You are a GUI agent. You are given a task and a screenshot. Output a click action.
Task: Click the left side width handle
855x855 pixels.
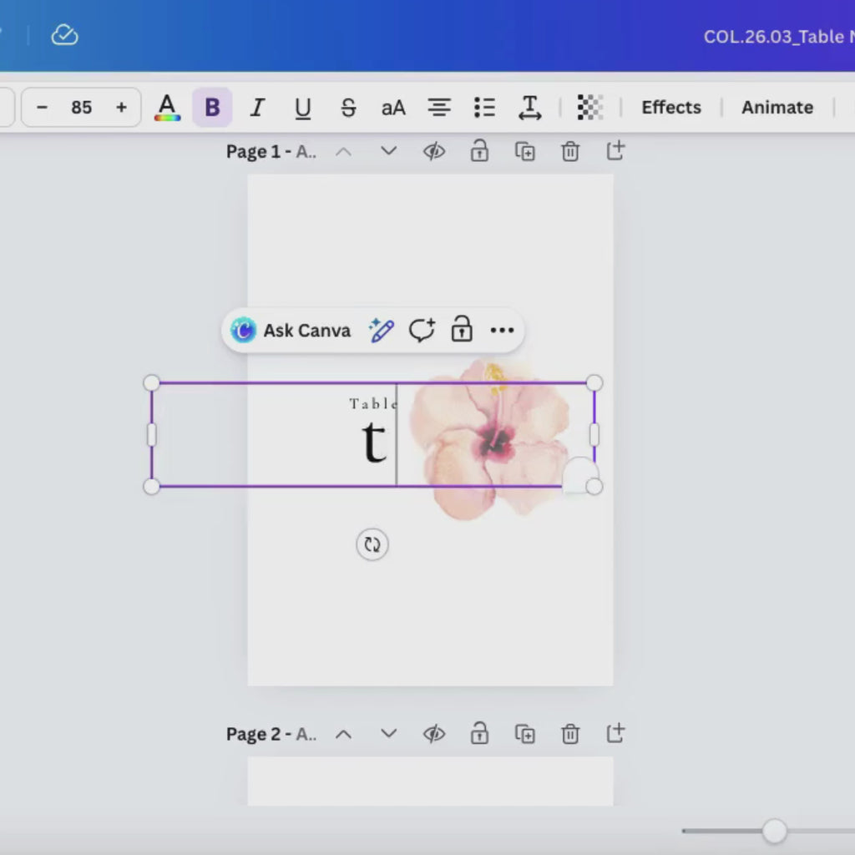[152, 434]
